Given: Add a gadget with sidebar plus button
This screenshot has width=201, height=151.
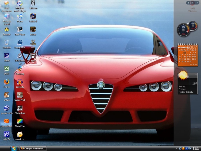Looking at the screenshot, I should pos(188,3).
